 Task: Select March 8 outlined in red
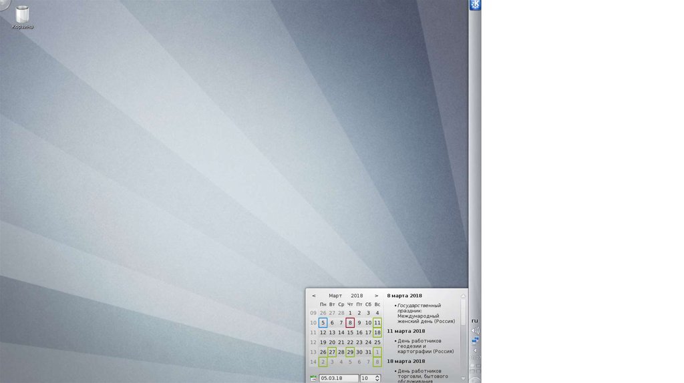tap(350, 323)
